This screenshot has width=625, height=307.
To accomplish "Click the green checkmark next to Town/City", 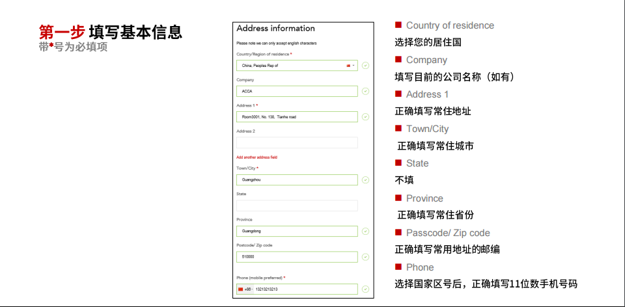I will (365, 180).
